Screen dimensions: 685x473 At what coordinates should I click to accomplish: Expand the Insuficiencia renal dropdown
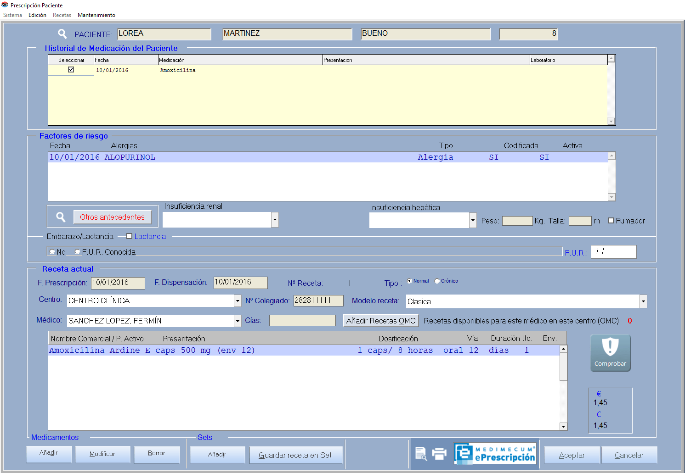275,220
